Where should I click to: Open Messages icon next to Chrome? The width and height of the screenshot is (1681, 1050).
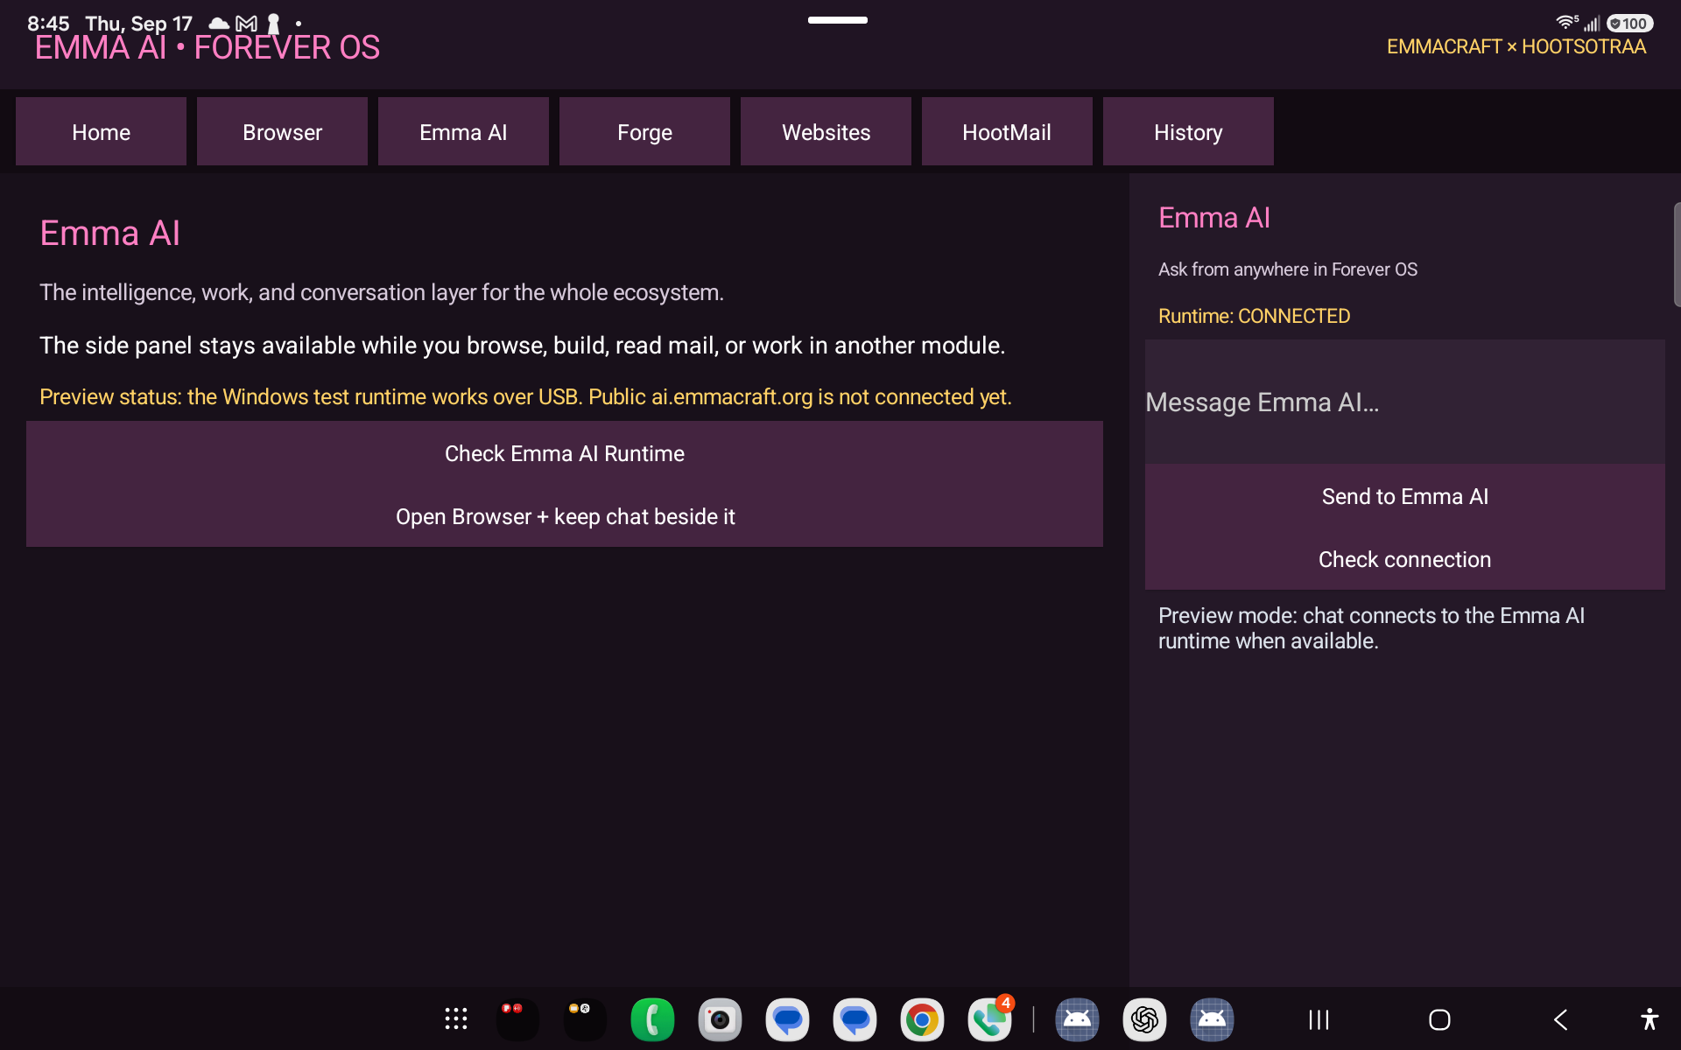click(855, 1019)
